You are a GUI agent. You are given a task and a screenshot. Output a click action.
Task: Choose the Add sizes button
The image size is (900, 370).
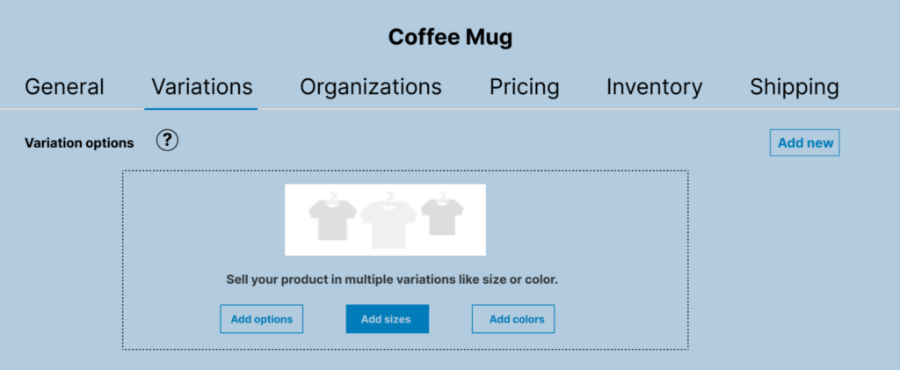tap(387, 319)
